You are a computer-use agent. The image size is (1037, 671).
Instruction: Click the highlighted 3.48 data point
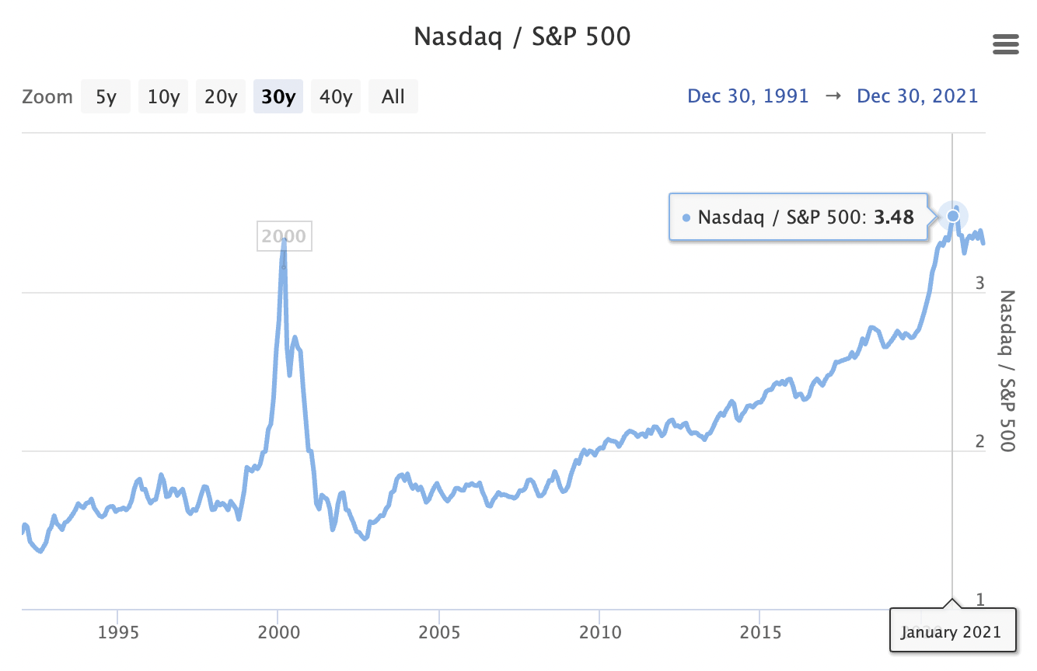click(x=953, y=216)
